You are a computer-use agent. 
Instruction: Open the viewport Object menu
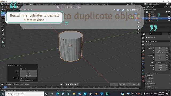click(x=30, y=10)
